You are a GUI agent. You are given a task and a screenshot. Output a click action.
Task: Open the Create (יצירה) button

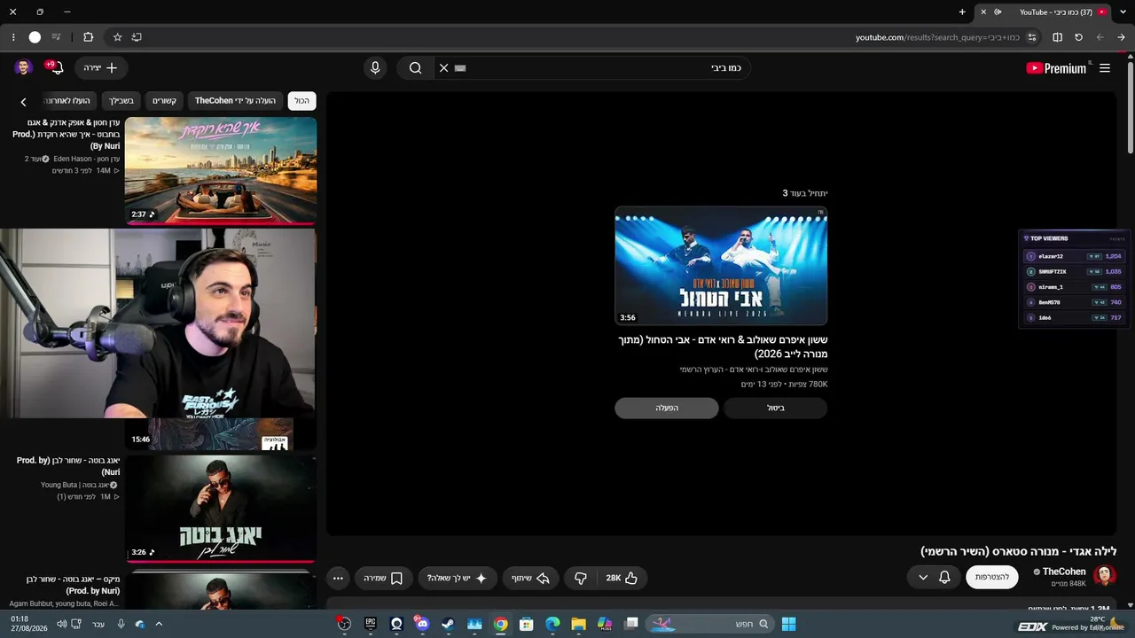click(x=100, y=68)
